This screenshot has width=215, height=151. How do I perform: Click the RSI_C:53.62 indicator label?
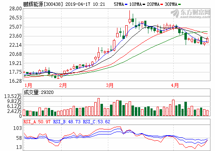coord(96,122)
